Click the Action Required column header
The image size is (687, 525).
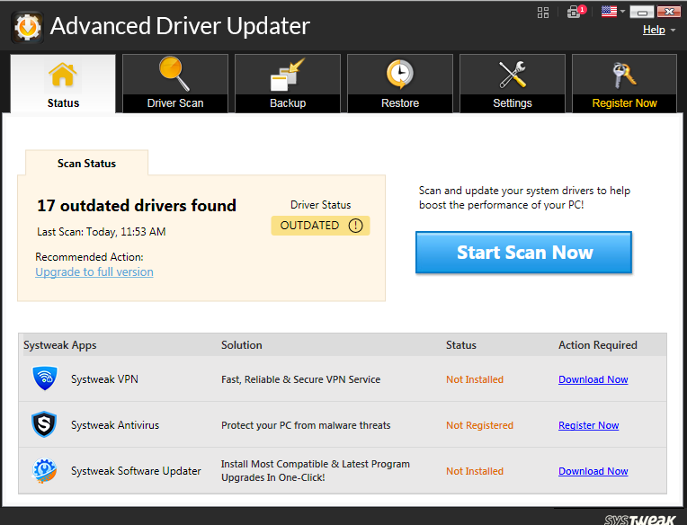[x=598, y=345]
